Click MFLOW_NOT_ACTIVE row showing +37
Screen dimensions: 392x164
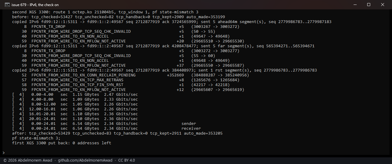click(x=133, y=65)
